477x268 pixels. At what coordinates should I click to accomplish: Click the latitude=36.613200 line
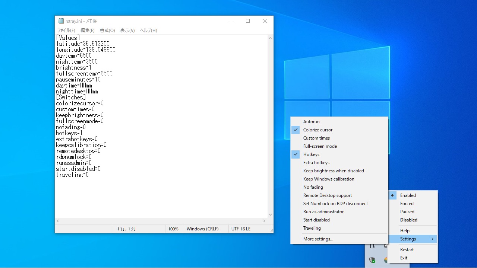coord(83,44)
